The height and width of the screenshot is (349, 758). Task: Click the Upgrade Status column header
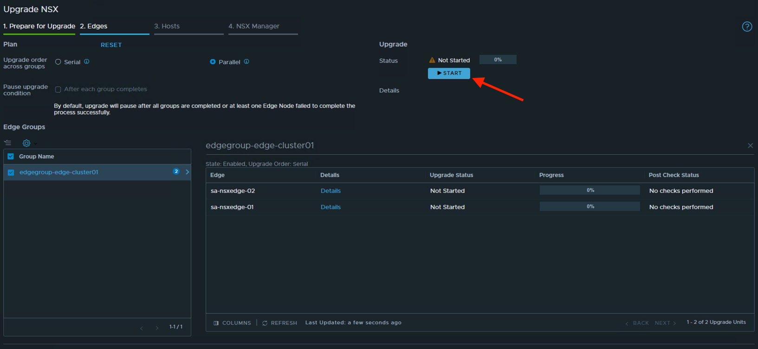coord(451,175)
